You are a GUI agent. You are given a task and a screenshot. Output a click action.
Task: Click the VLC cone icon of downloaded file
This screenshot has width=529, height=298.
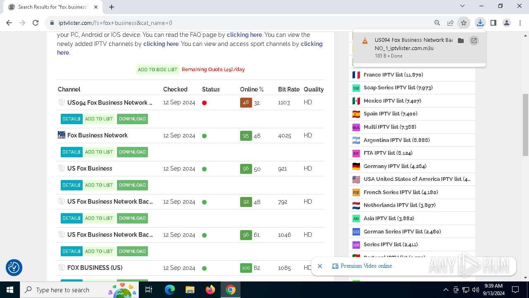[365, 41]
